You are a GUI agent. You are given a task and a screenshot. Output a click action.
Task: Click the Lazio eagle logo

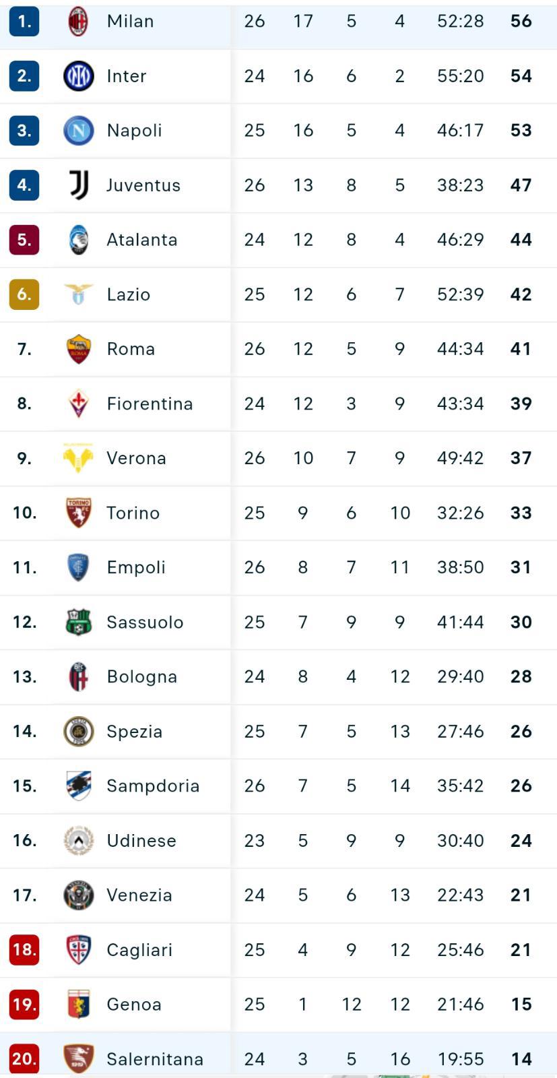[x=78, y=294]
